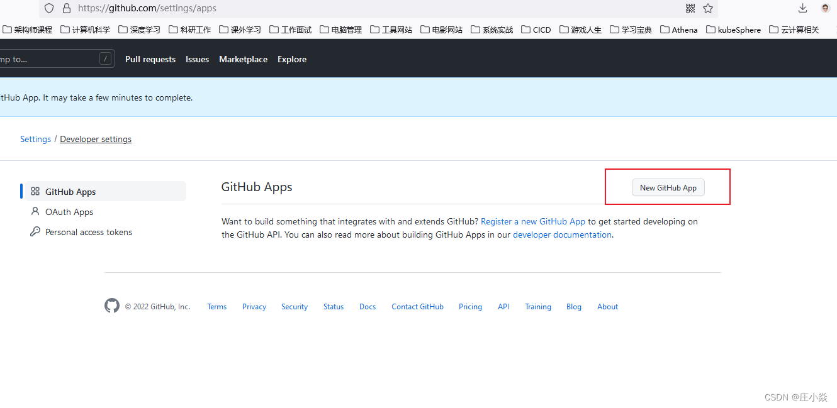Screen dimensions: 837x408
Task: Click the padlock site security icon
Action: click(x=67, y=8)
